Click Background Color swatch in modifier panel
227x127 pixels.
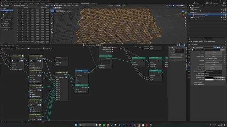pos(214,78)
